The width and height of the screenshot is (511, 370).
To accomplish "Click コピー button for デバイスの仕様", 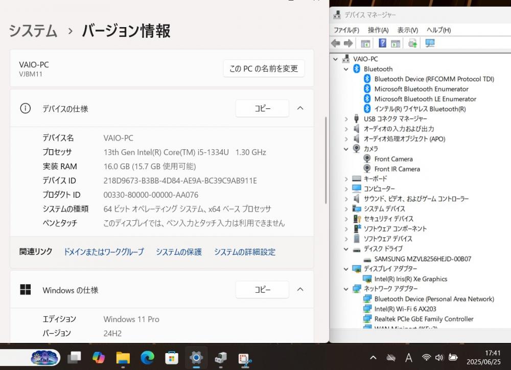I will click(x=262, y=108).
